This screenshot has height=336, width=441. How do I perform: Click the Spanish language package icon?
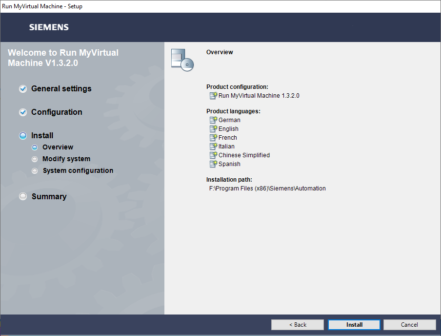[x=213, y=164]
